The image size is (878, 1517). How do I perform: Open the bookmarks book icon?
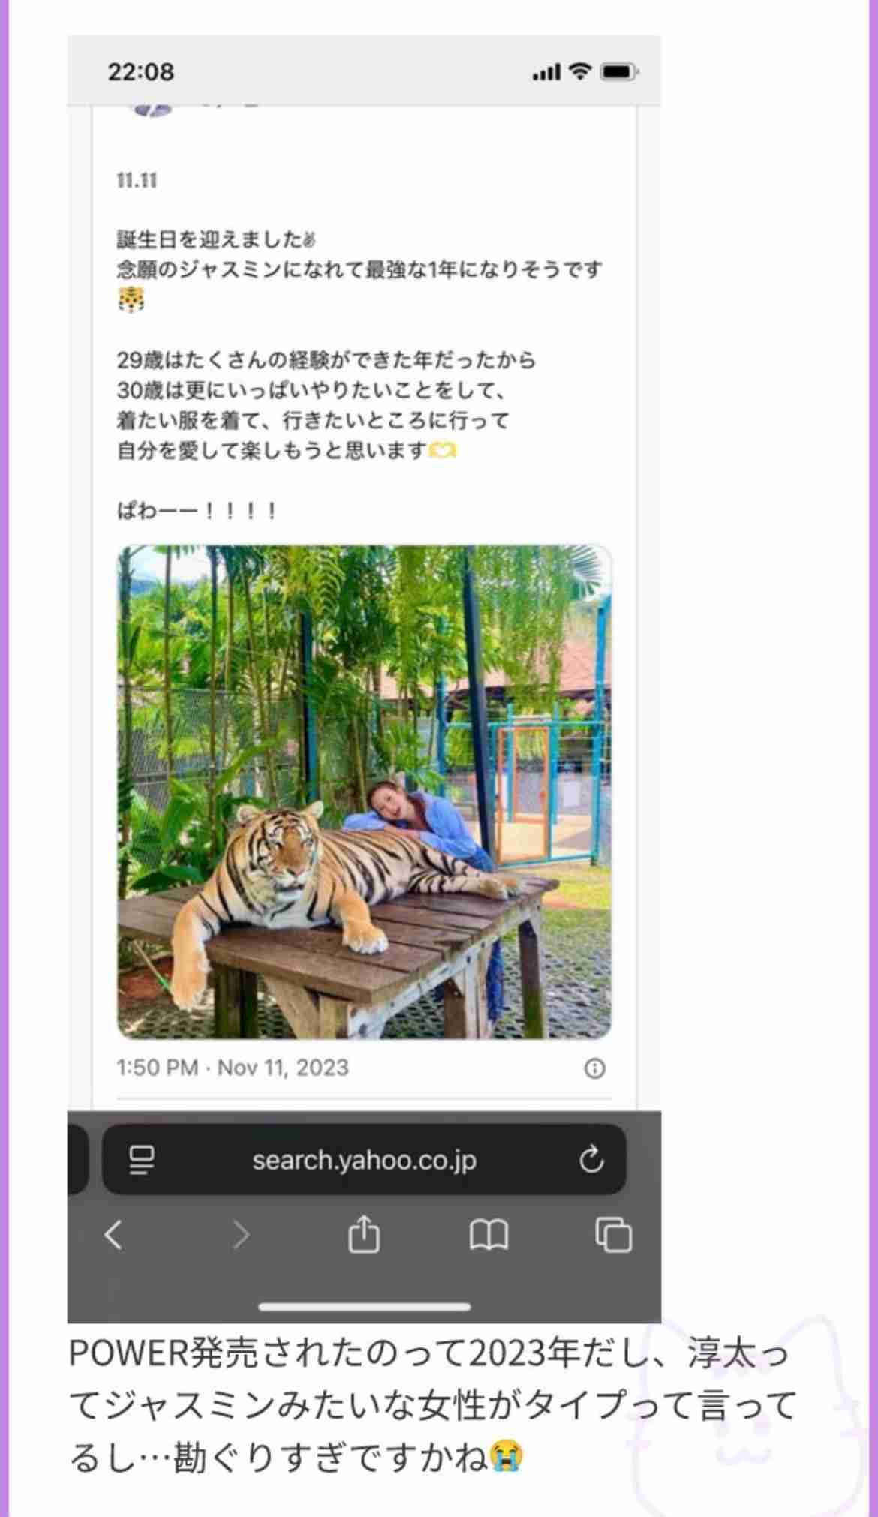coord(489,1234)
